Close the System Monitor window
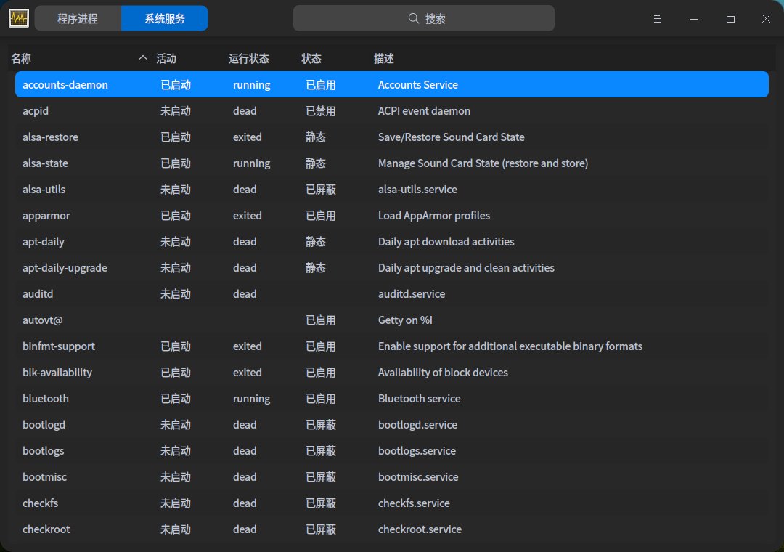 (766, 19)
